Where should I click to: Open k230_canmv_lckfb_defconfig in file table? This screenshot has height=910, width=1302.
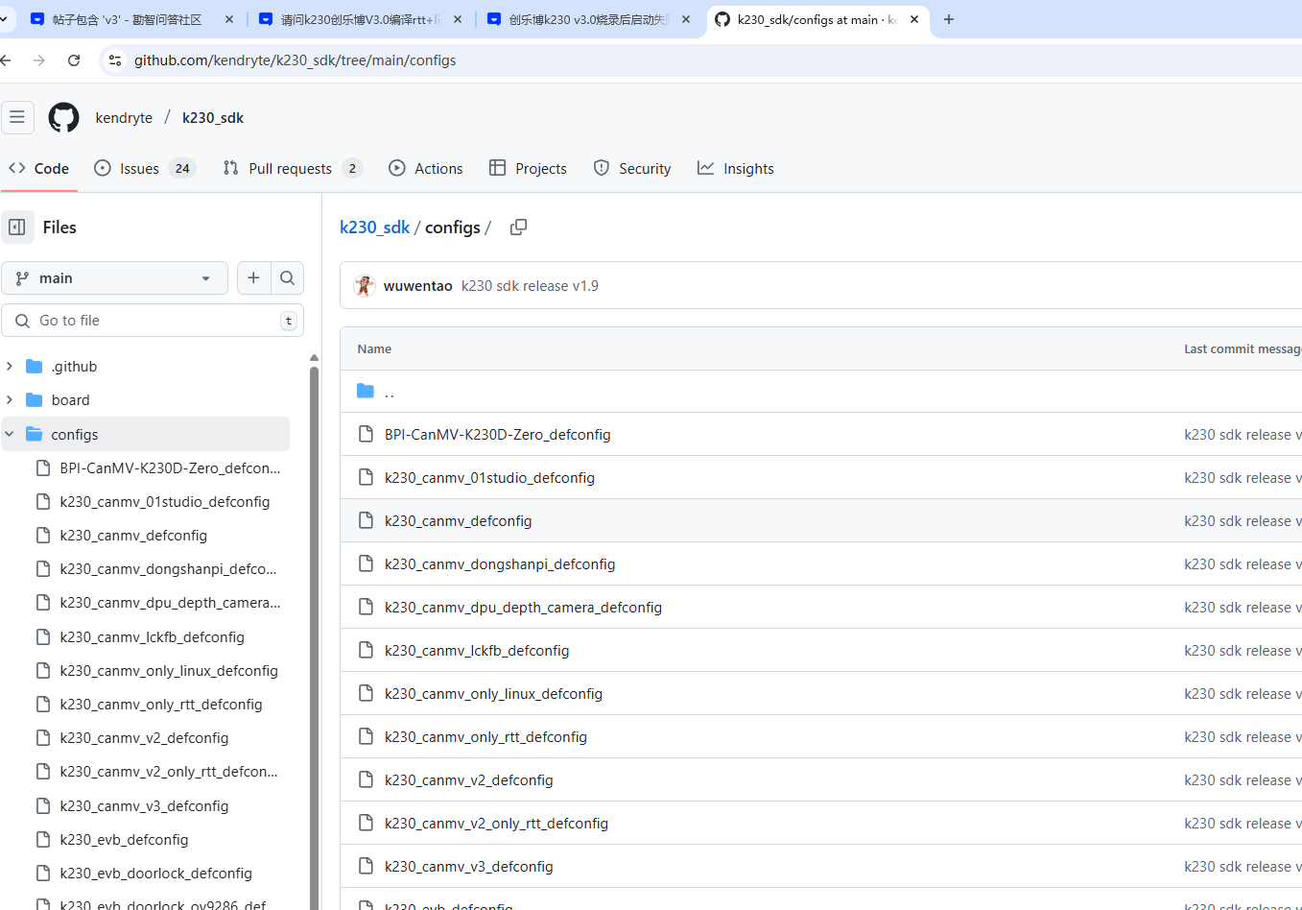pos(477,651)
